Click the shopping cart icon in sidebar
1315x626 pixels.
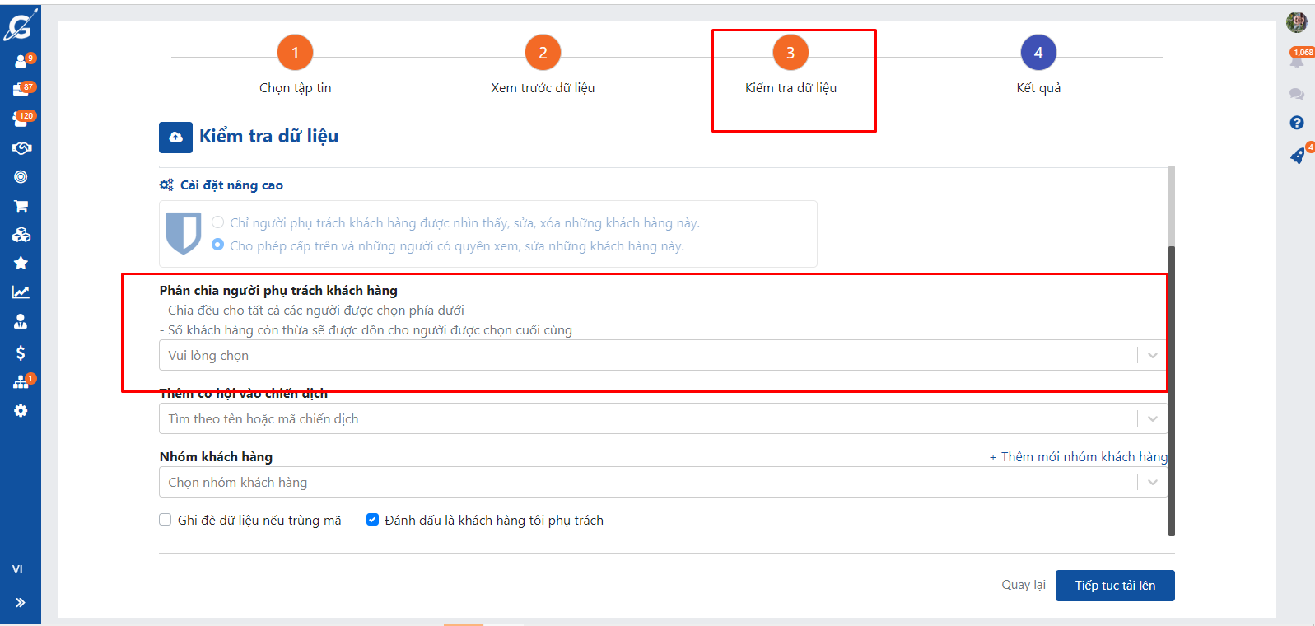[21, 206]
